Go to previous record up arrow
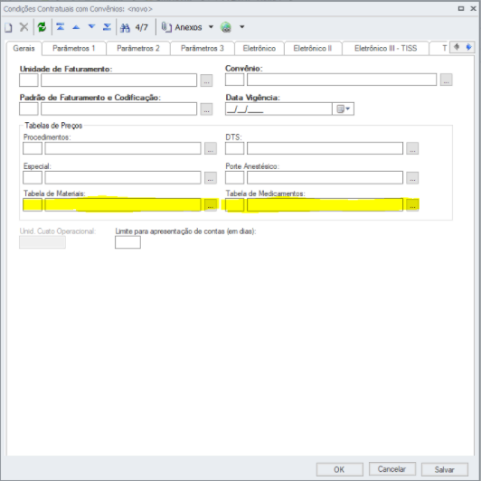Image resolution: width=481 pixels, height=481 pixels. tap(76, 27)
